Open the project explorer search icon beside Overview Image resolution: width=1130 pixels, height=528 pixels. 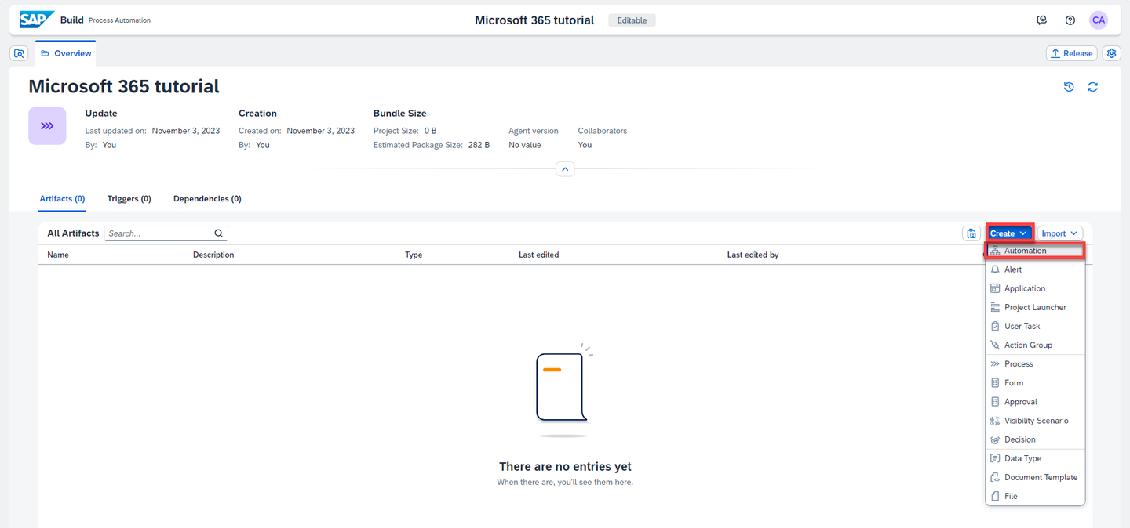[x=20, y=53]
